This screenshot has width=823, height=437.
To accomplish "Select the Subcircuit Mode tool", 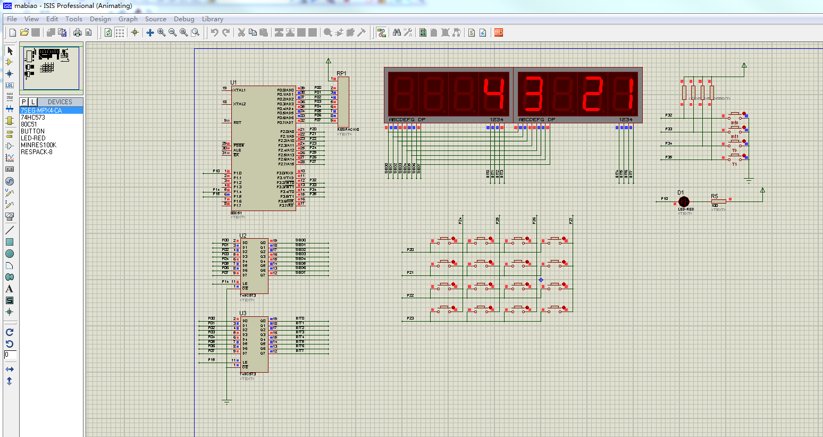I will 10,121.
